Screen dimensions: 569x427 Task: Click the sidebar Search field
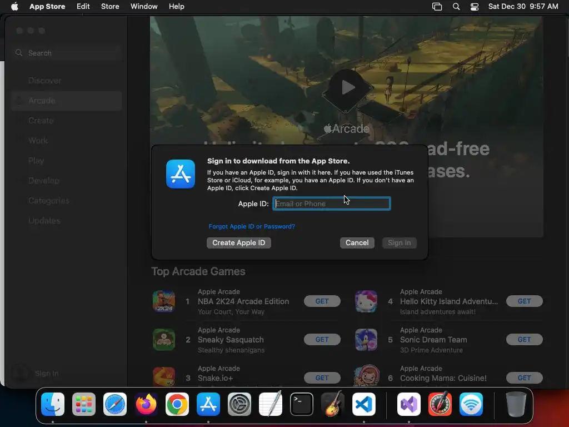pos(67,53)
